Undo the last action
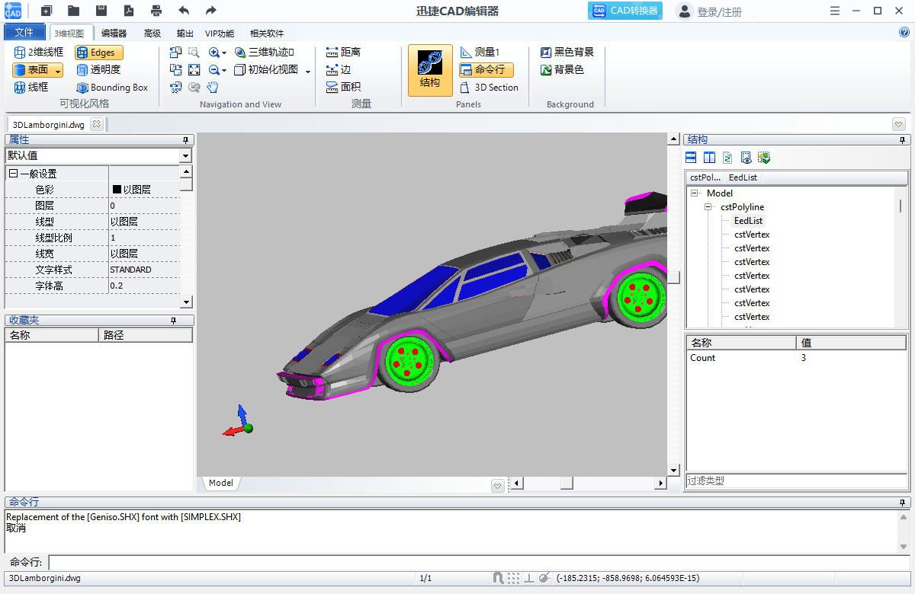Viewport: 915px width, 594px height. click(184, 11)
